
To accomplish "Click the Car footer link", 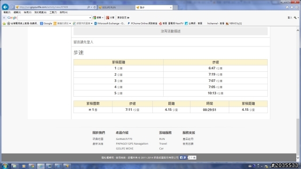I will tap(161, 148).
